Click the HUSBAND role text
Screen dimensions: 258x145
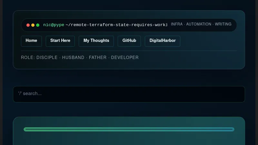coord(73,58)
